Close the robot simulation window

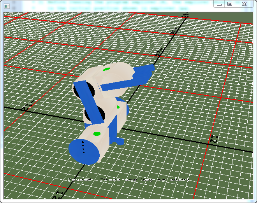pyautogui.click(x=244, y=4)
